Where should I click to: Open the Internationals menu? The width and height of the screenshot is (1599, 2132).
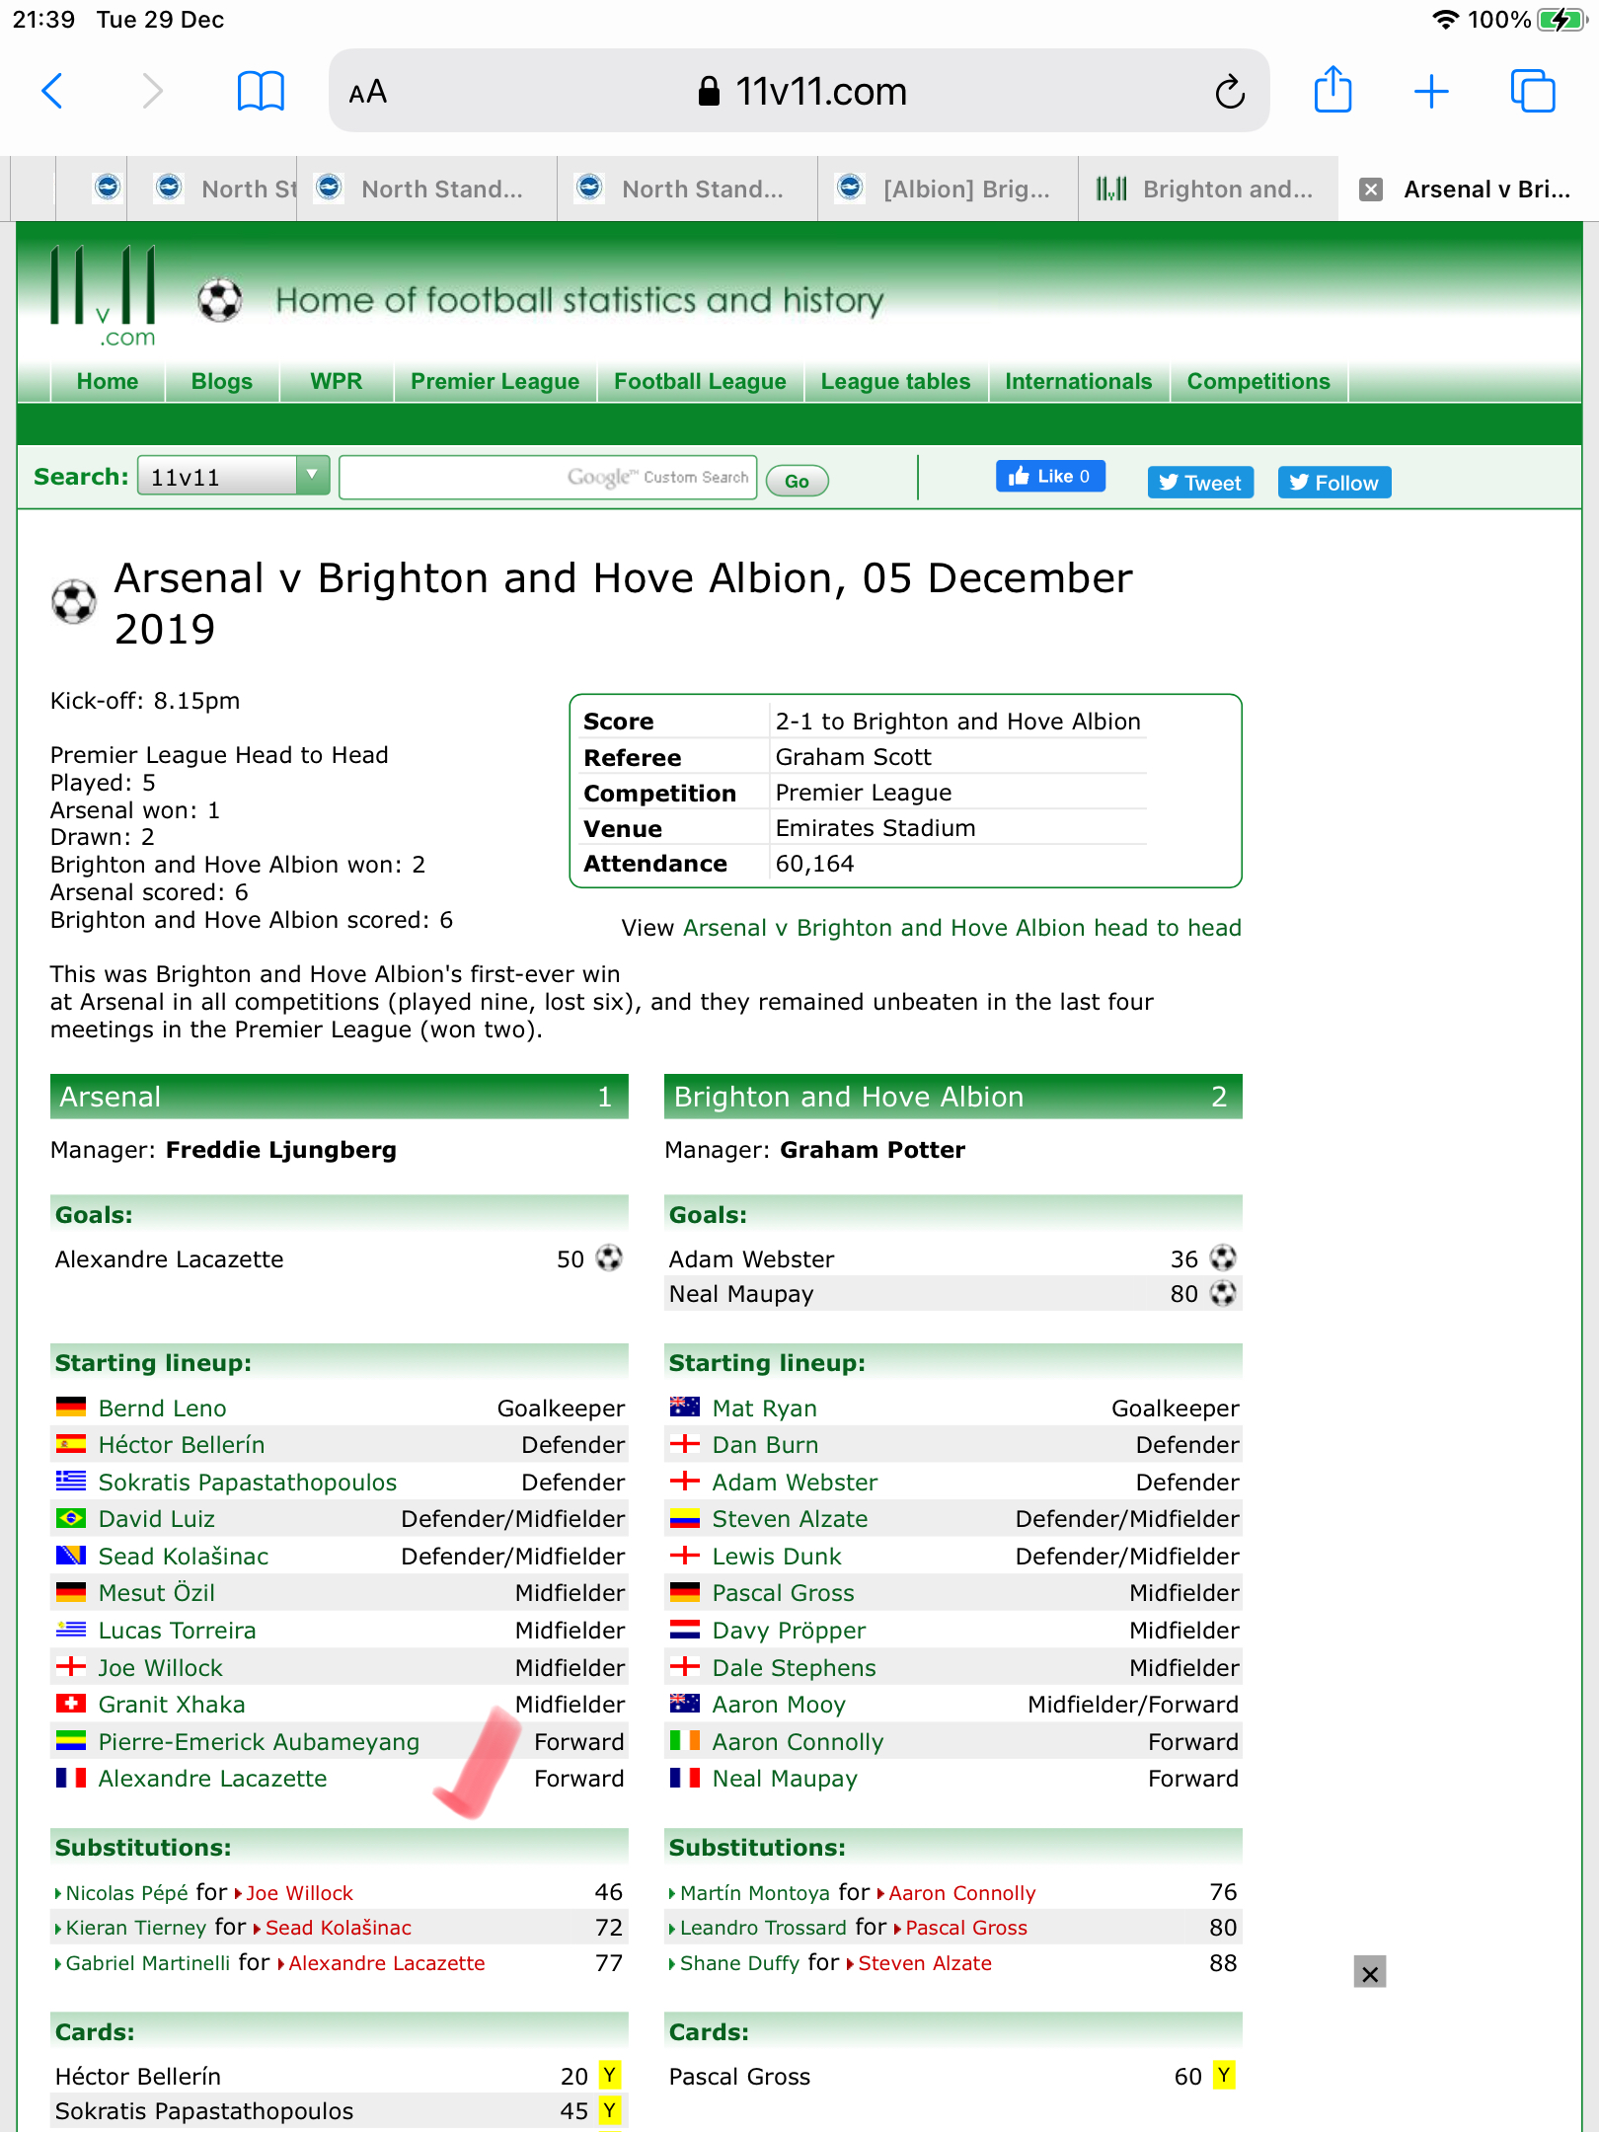point(1078,381)
